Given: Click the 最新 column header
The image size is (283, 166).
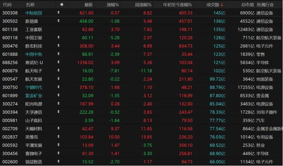Looking at the screenshot, I should (x=88, y=4).
